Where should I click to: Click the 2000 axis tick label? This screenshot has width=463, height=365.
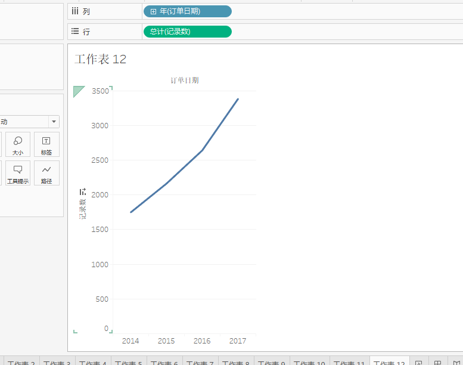click(100, 195)
